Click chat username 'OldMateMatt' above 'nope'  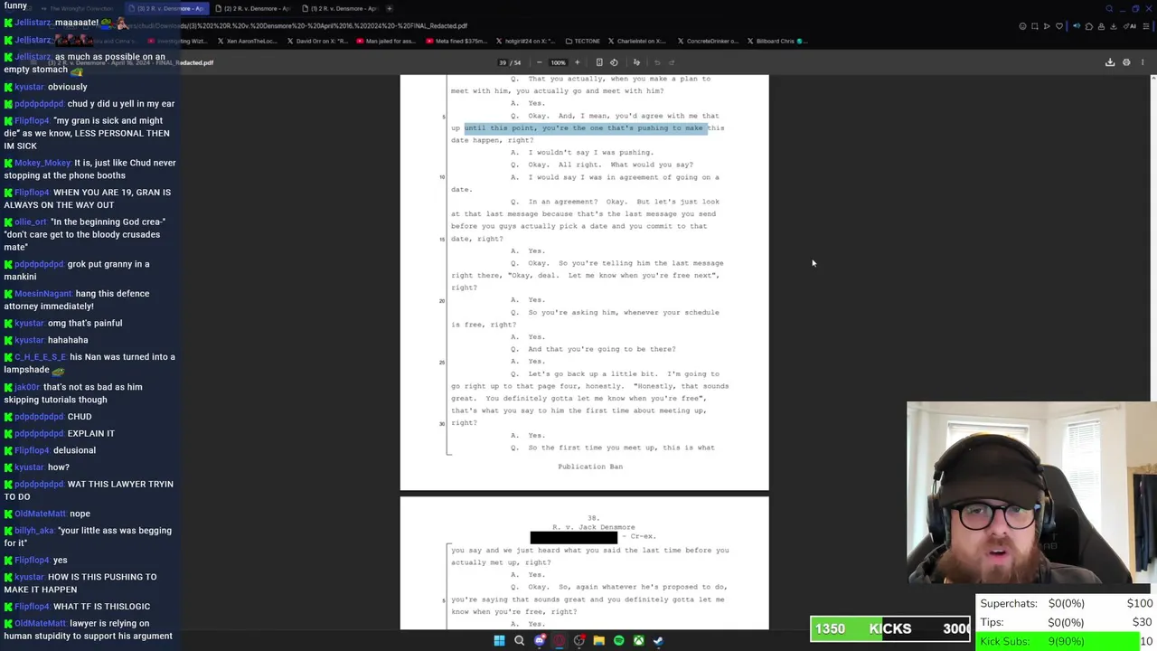click(40, 514)
